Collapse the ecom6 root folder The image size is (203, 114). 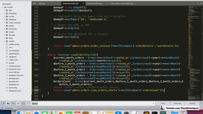click(x=3, y=7)
